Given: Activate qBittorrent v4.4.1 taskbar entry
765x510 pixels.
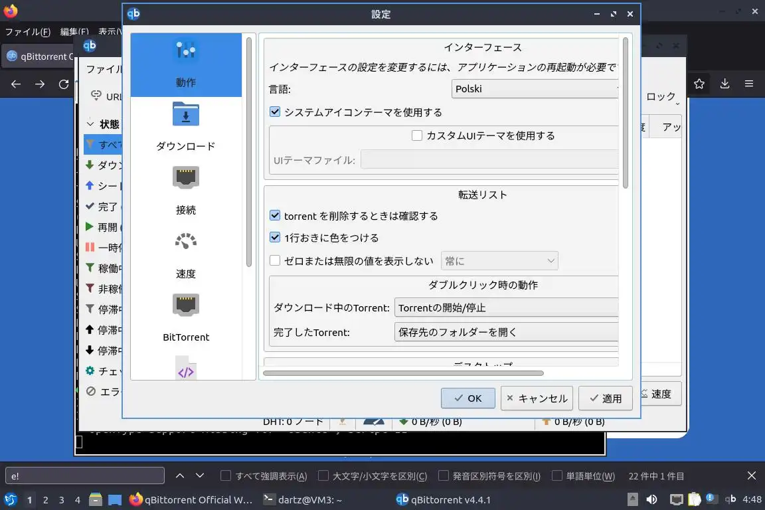Looking at the screenshot, I should pos(442,500).
